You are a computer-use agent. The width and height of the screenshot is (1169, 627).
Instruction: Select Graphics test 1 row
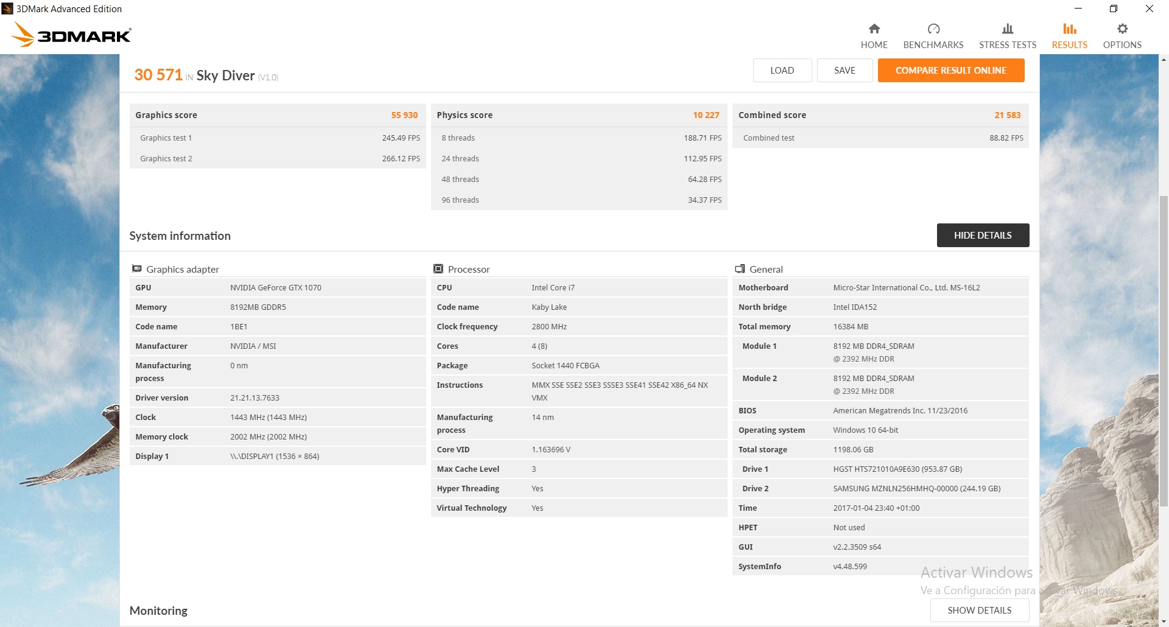(x=278, y=138)
